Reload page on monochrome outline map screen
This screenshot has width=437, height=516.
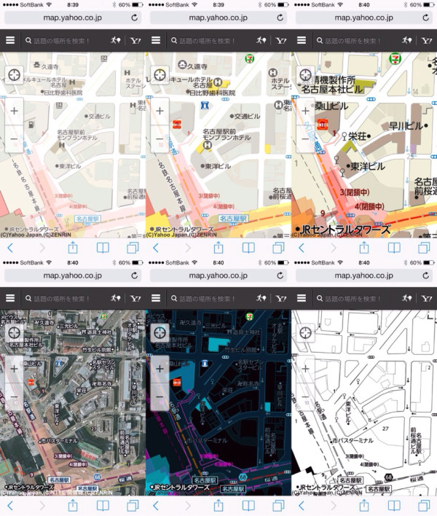[x=426, y=275]
